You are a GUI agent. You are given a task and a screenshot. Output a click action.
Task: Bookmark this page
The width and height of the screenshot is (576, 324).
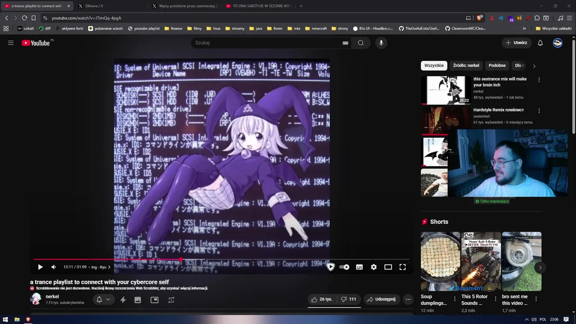[33, 18]
